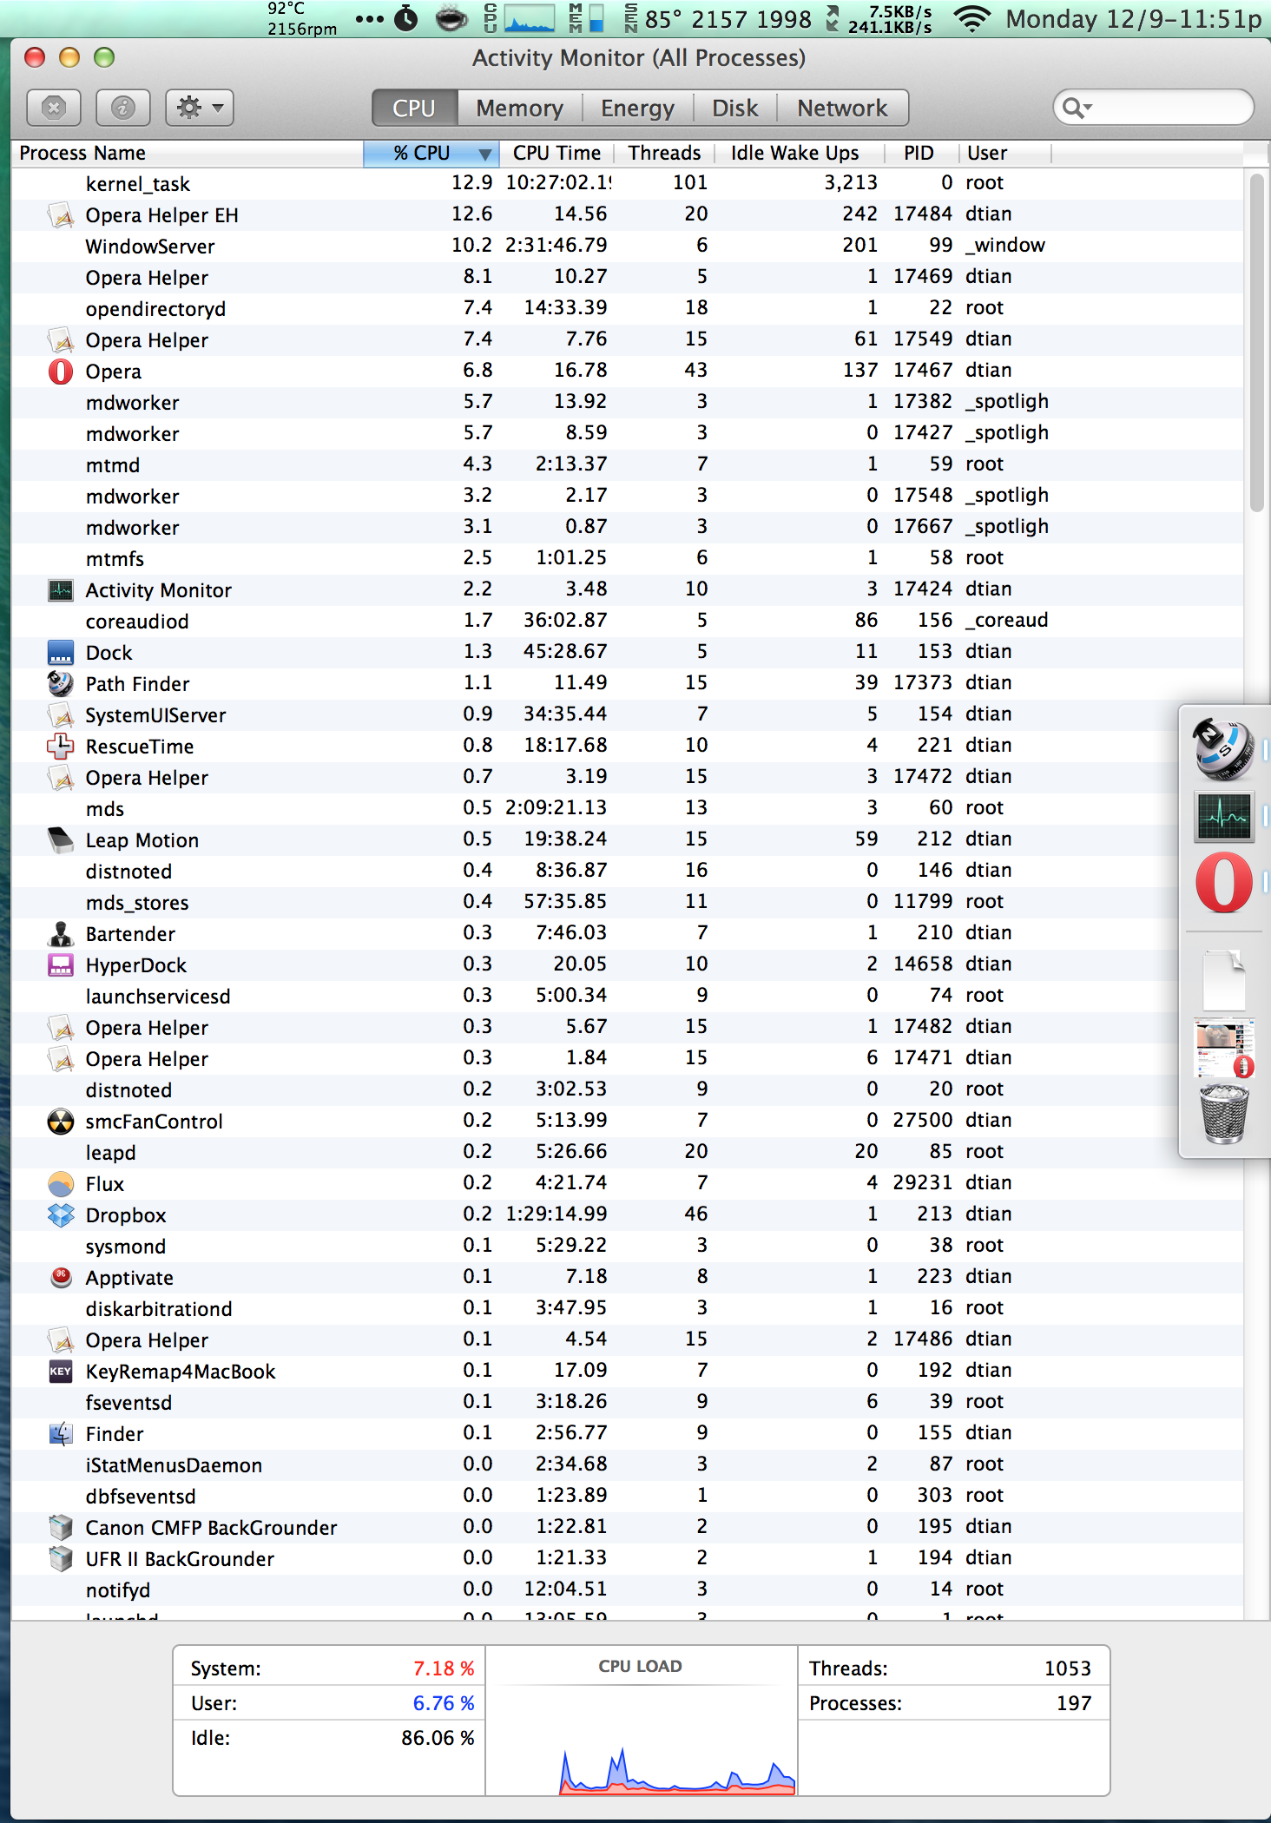Select the coreaudiod process row
1271x1823 pixels.
pos(627,622)
